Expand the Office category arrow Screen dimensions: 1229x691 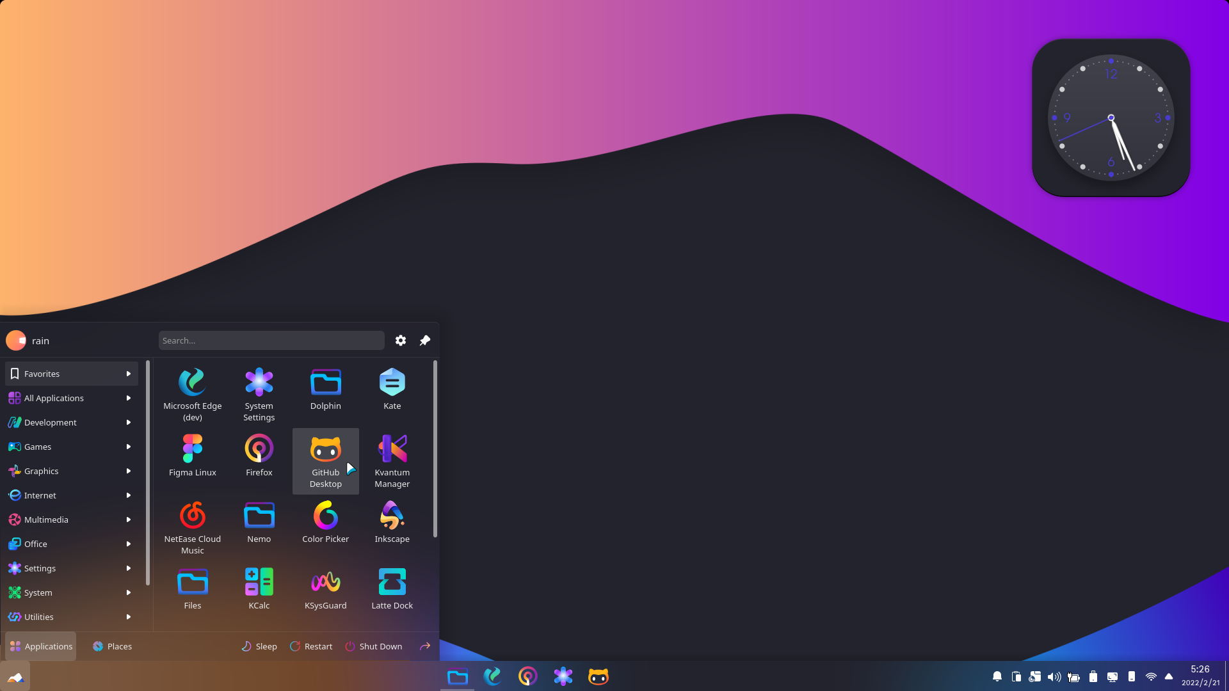pos(129,544)
